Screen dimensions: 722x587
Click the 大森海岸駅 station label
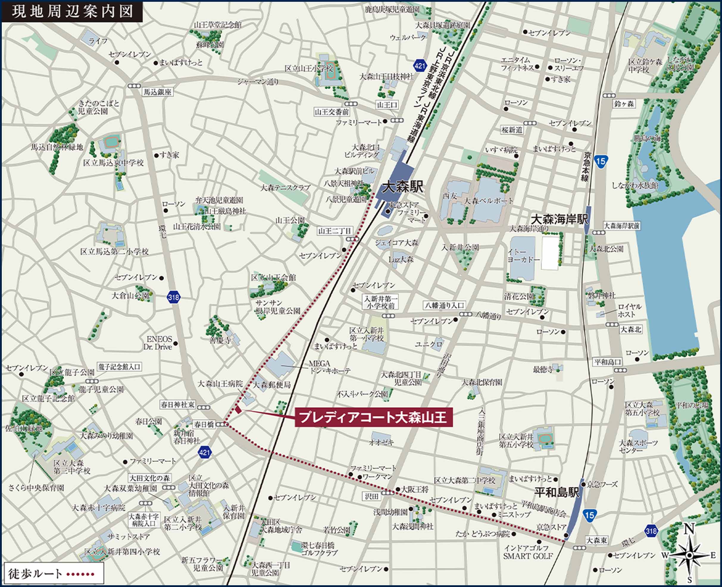point(559,220)
